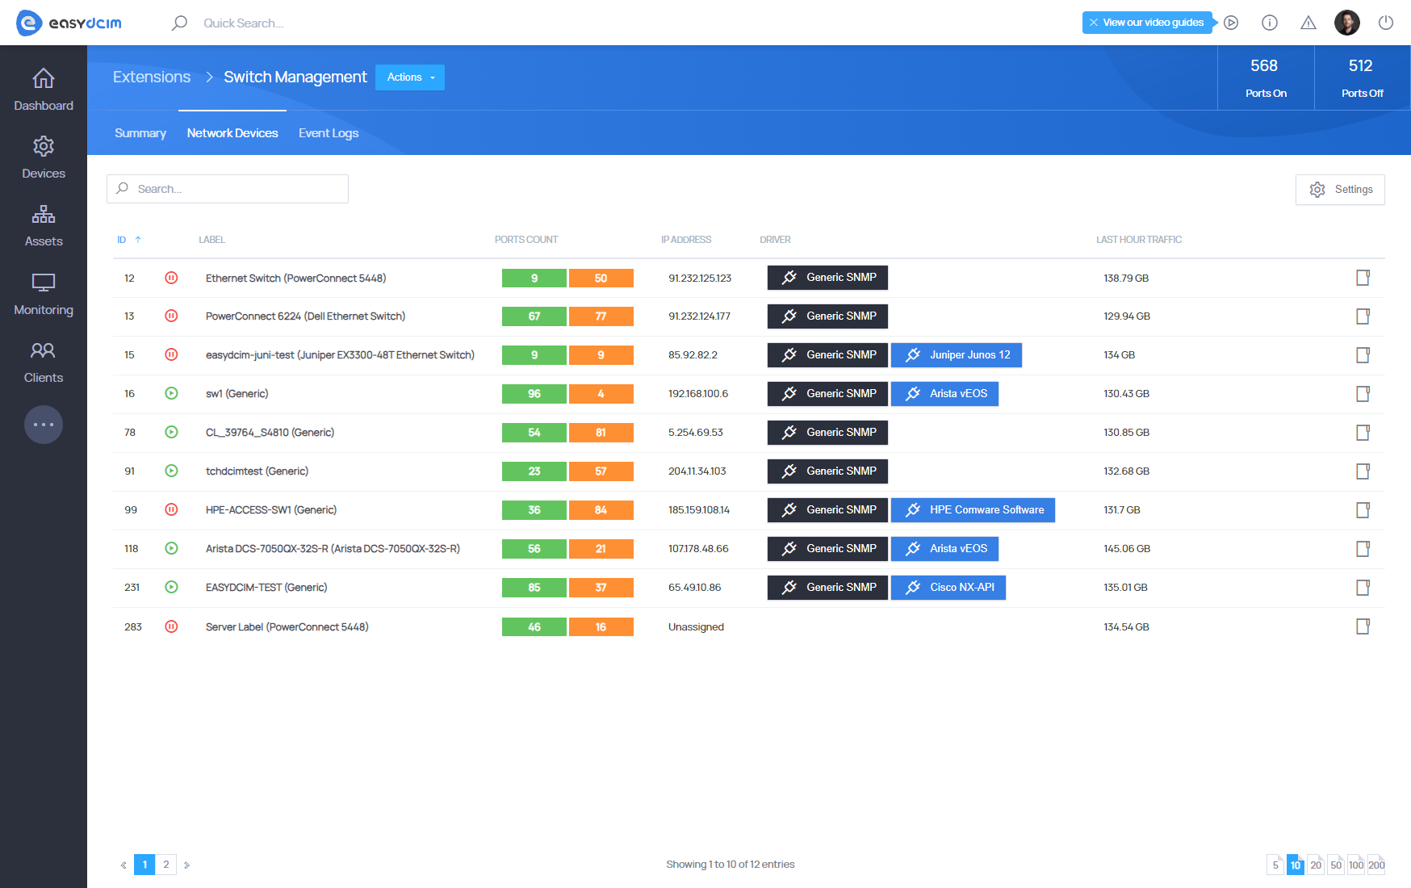Click orange ports-off badge 84 for HPE-ACCESS-SW1
The image size is (1411, 888).
pos(601,510)
